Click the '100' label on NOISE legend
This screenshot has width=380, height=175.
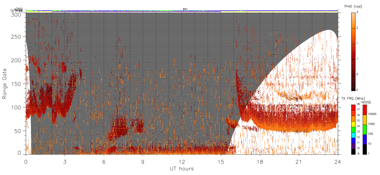pyautogui.click(x=370, y=134)
